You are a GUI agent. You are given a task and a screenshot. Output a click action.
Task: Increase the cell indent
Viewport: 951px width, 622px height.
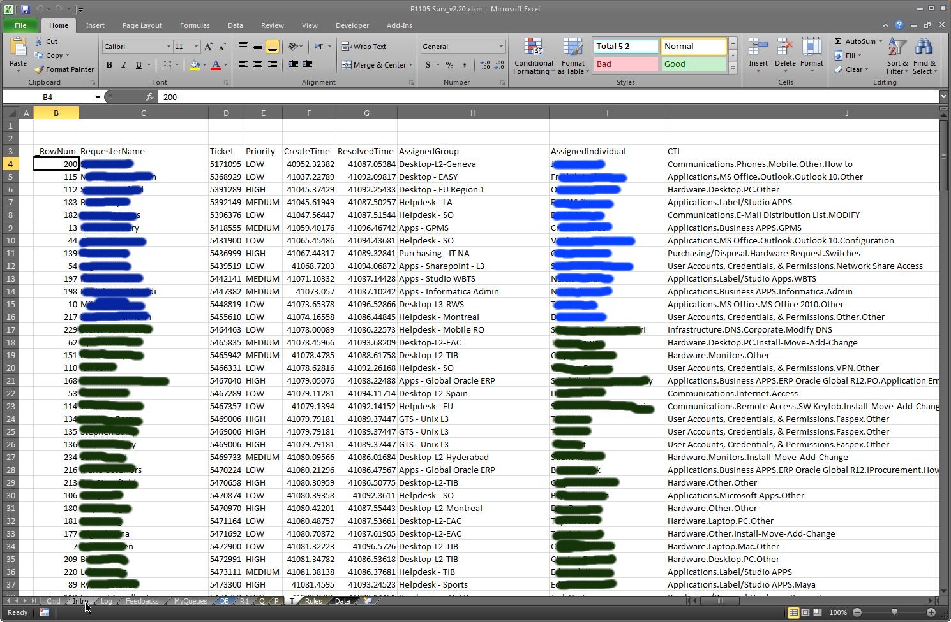click(x=308, y=65)
